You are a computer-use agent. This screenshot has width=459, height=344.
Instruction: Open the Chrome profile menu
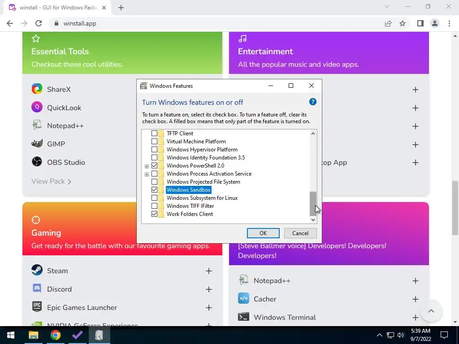point(435,23)
